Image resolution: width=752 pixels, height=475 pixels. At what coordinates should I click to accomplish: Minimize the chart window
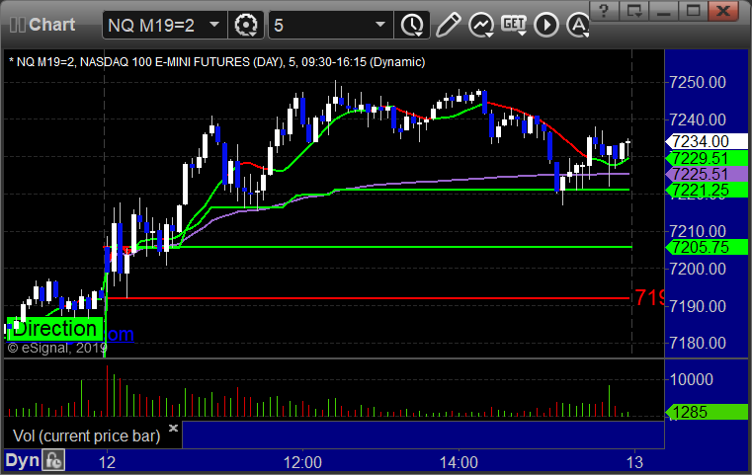point(663,11)
